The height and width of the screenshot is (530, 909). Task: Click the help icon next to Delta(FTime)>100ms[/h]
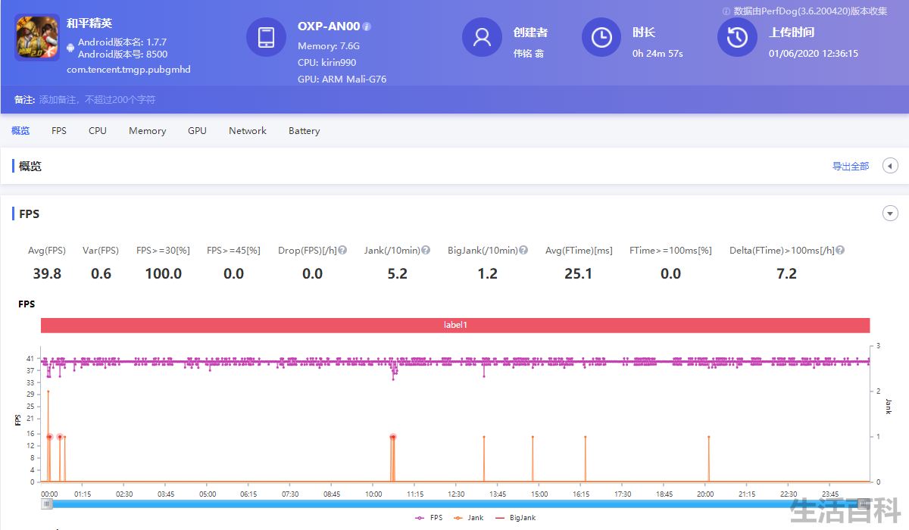pos(840,250)
